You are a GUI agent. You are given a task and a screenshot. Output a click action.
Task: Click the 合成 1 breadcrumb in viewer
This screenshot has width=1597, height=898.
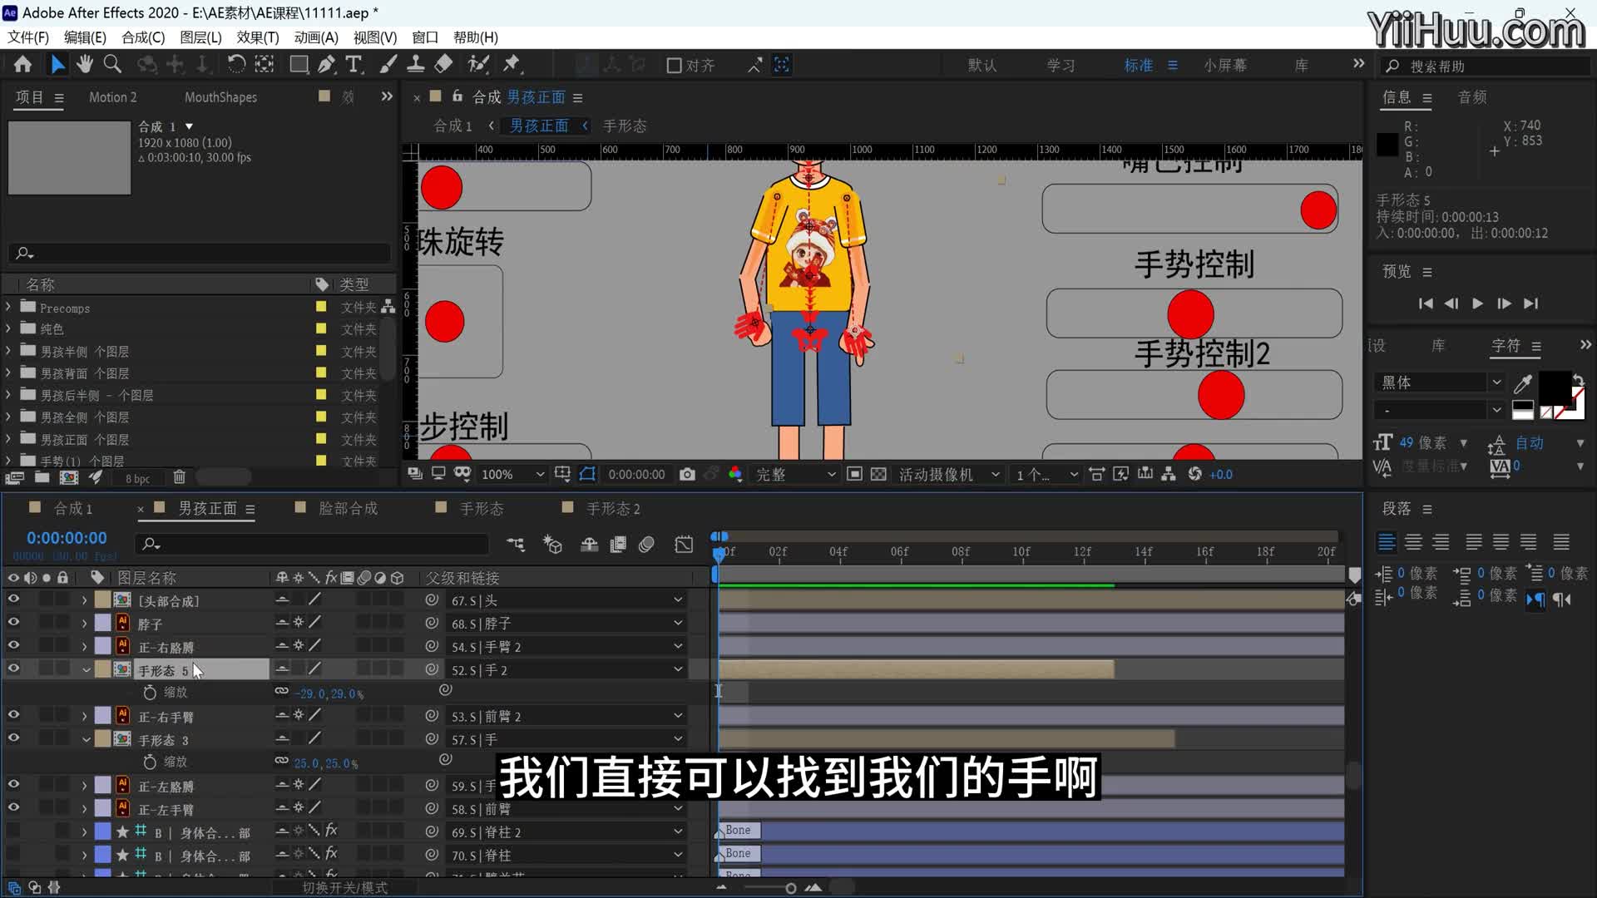pos(452,126)
